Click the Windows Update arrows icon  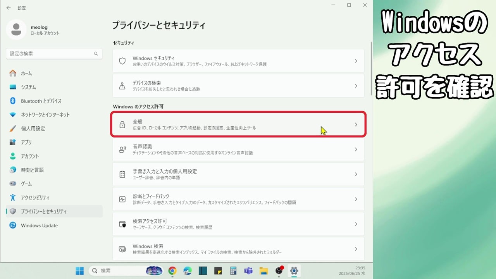[x=13, y=225]
